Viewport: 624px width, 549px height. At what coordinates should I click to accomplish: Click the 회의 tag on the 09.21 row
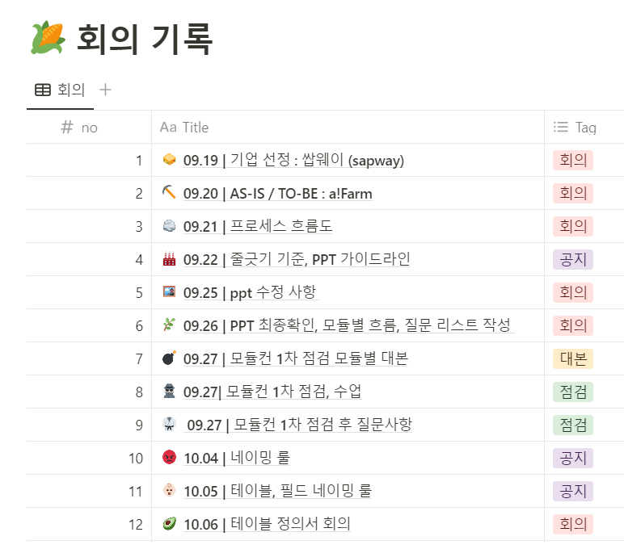573,226
